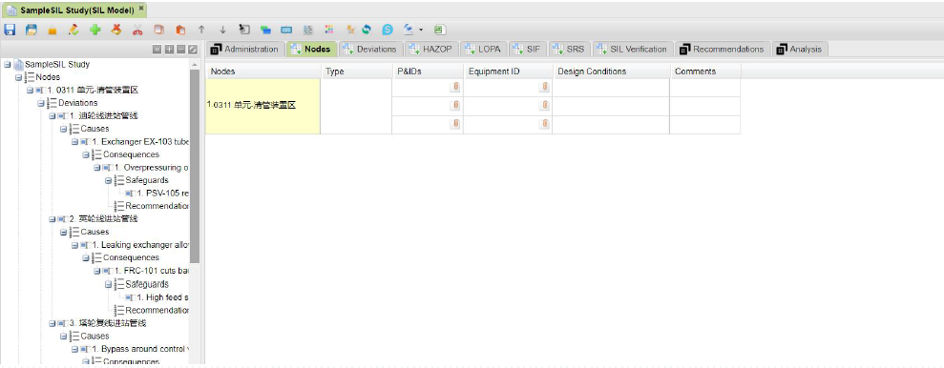Open the SRS tab
Viewport: 944px width, 368px height.
coord(568,50)
